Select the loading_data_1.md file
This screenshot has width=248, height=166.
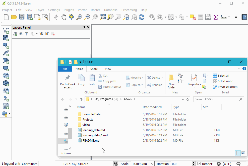coord(95,135)
